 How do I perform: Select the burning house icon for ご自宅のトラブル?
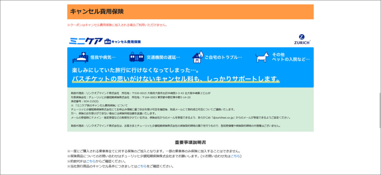tap(198, 57)
